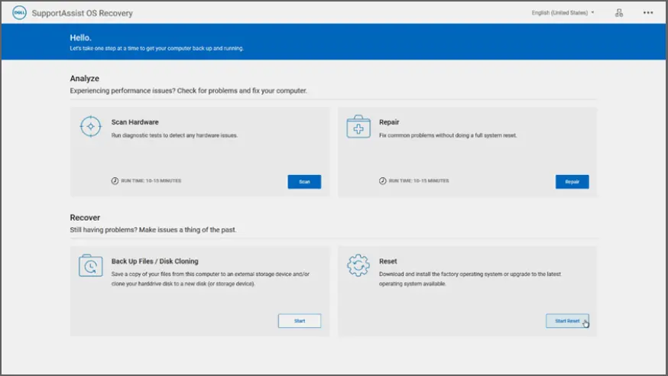Expand the English (United States) language dropdown

[x=563, y=13]
